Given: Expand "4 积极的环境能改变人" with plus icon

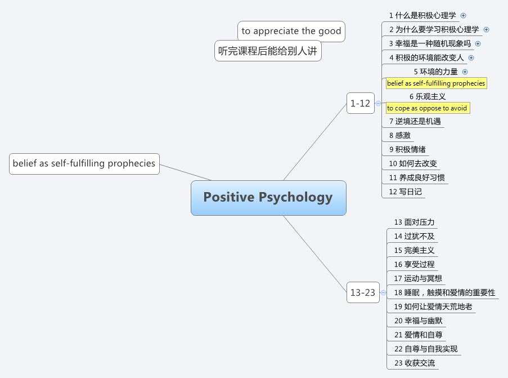Looking at the screenshot, I should click(x=471, y=58).
